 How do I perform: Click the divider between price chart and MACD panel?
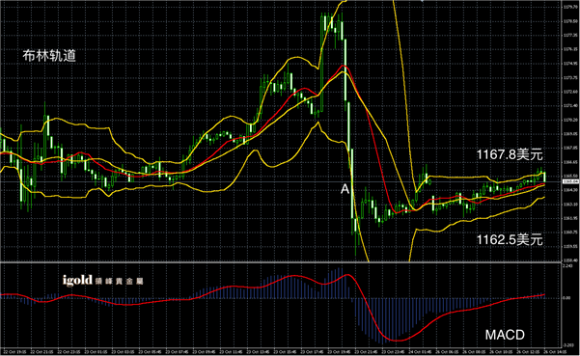pyautogui.click(x=281, y=262)
